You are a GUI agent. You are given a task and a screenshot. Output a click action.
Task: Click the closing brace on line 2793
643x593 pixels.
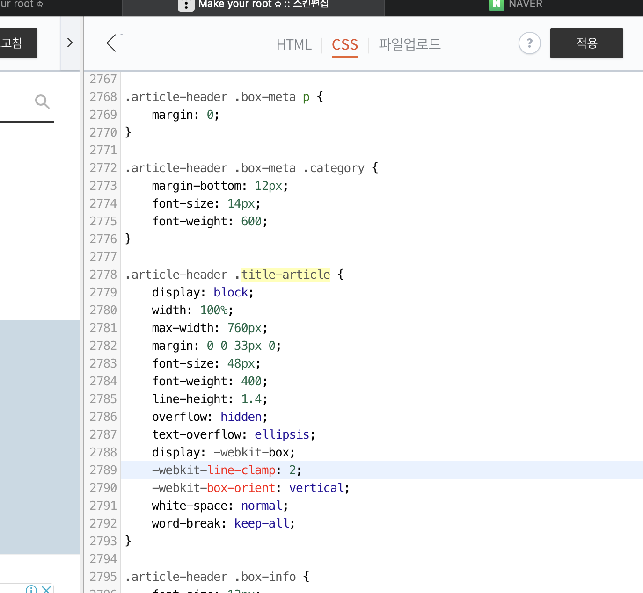[x=128, y=541]
